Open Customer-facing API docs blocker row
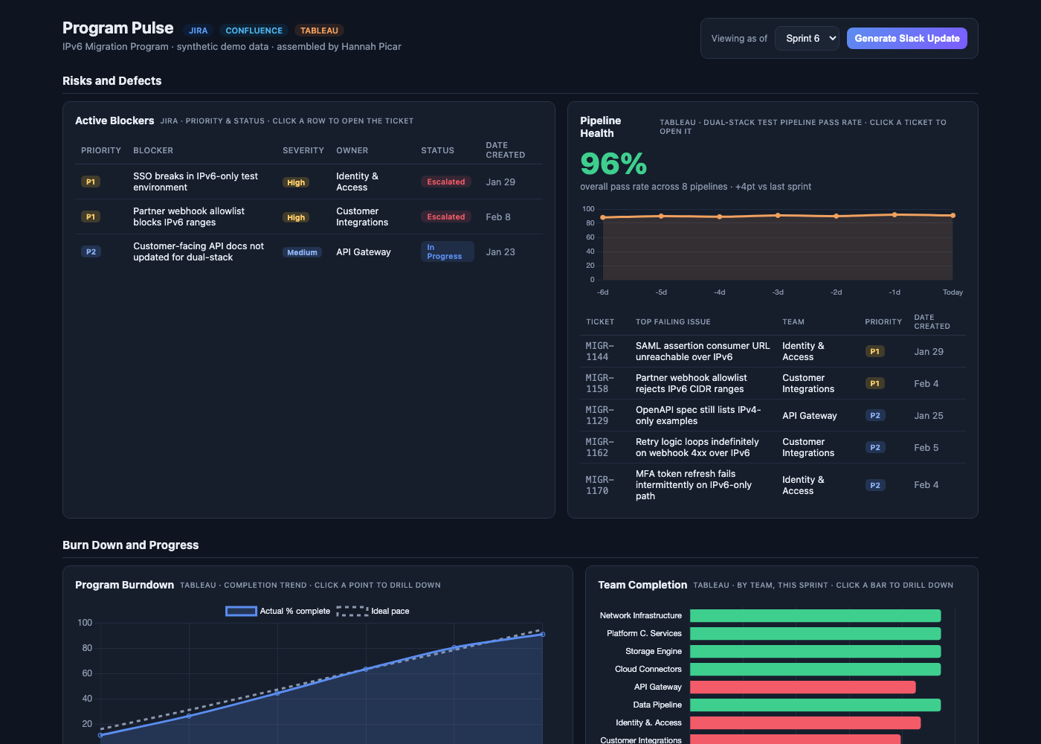The image size is (1041, 744). tap(309, 251)
